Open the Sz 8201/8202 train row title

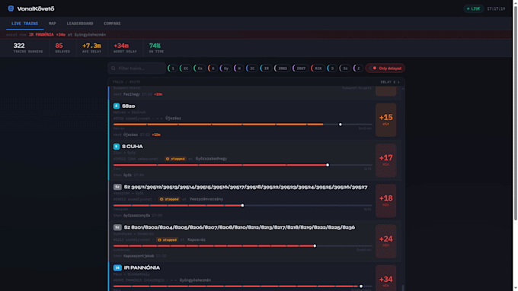pos(239,227)
